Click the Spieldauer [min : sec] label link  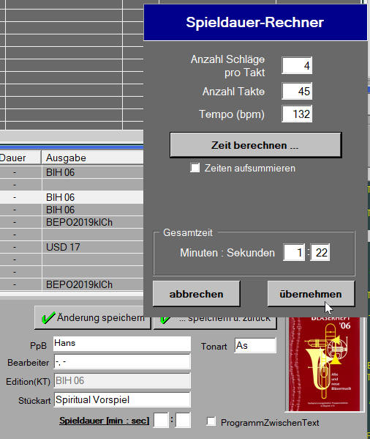(x=104, y=421)
